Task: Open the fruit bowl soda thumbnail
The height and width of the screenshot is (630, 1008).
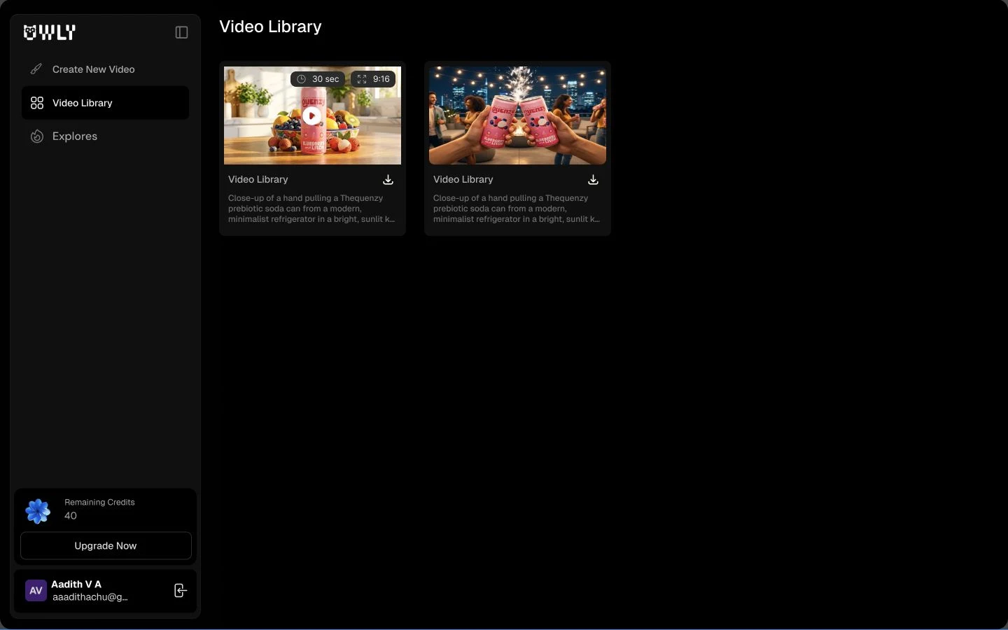Action: pyautogui.click(x=312, y=115)
